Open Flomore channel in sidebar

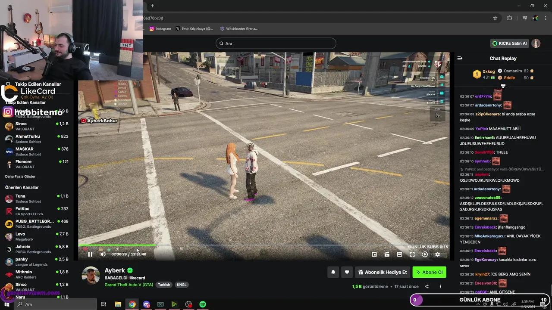[x=37, y=164]
